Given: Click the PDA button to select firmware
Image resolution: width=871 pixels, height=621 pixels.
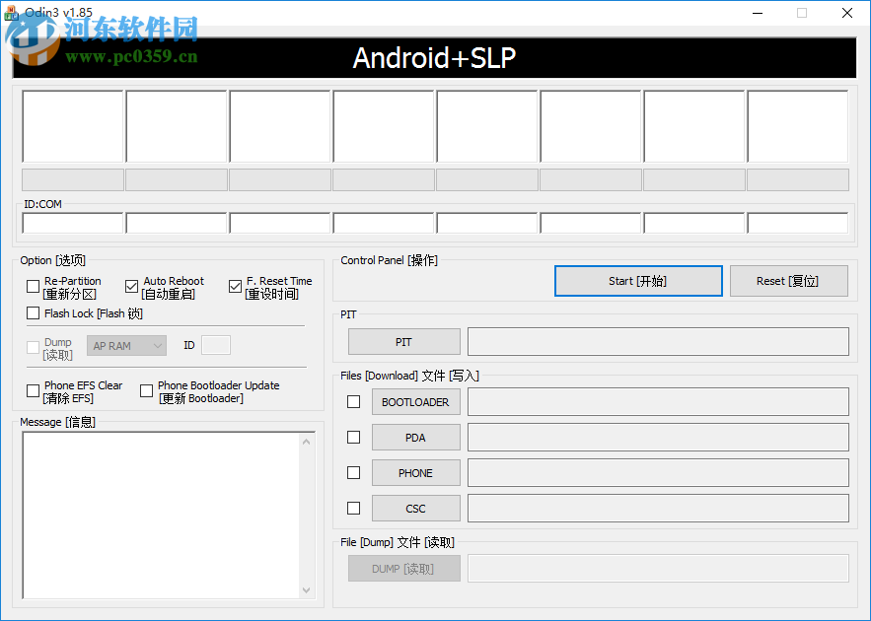Looking at the screenshot, I should (415, 437).
